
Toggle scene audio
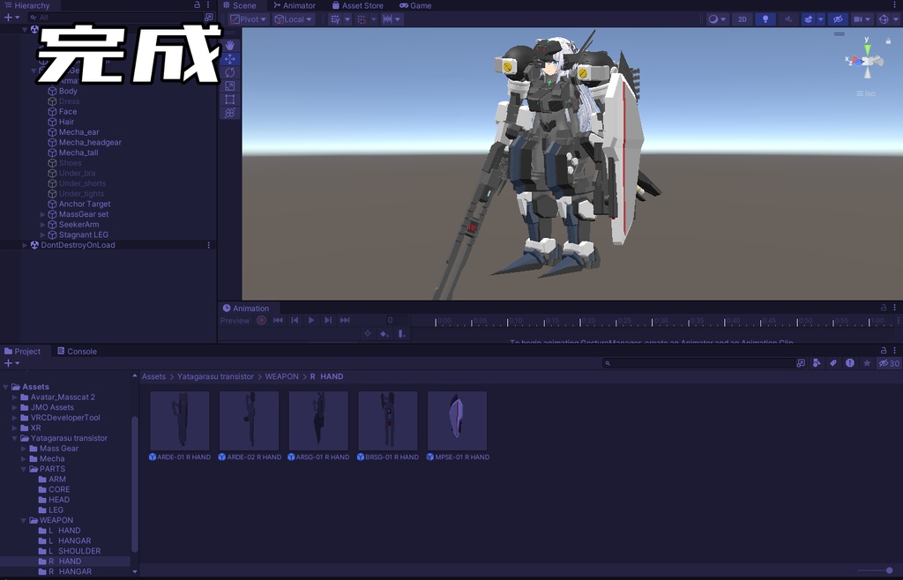(x=788, y=19)
